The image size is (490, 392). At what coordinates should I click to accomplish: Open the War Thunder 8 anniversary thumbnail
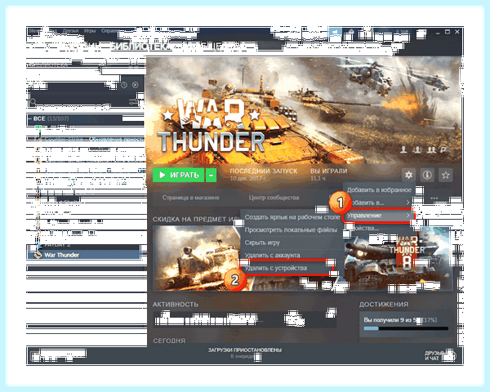pos(399,258)
